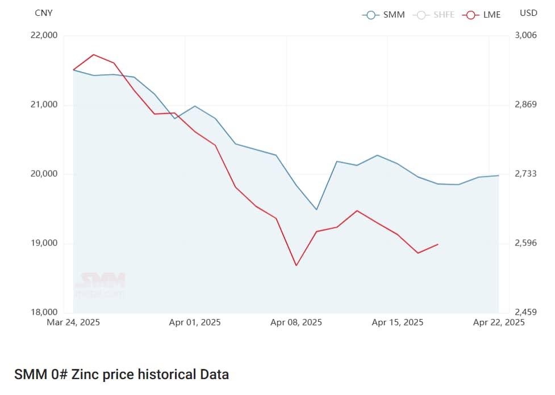This screenshot has width=555, height=395.
Task: Click the 22,000 value on the CNY axis
Action: pos(43,35)
